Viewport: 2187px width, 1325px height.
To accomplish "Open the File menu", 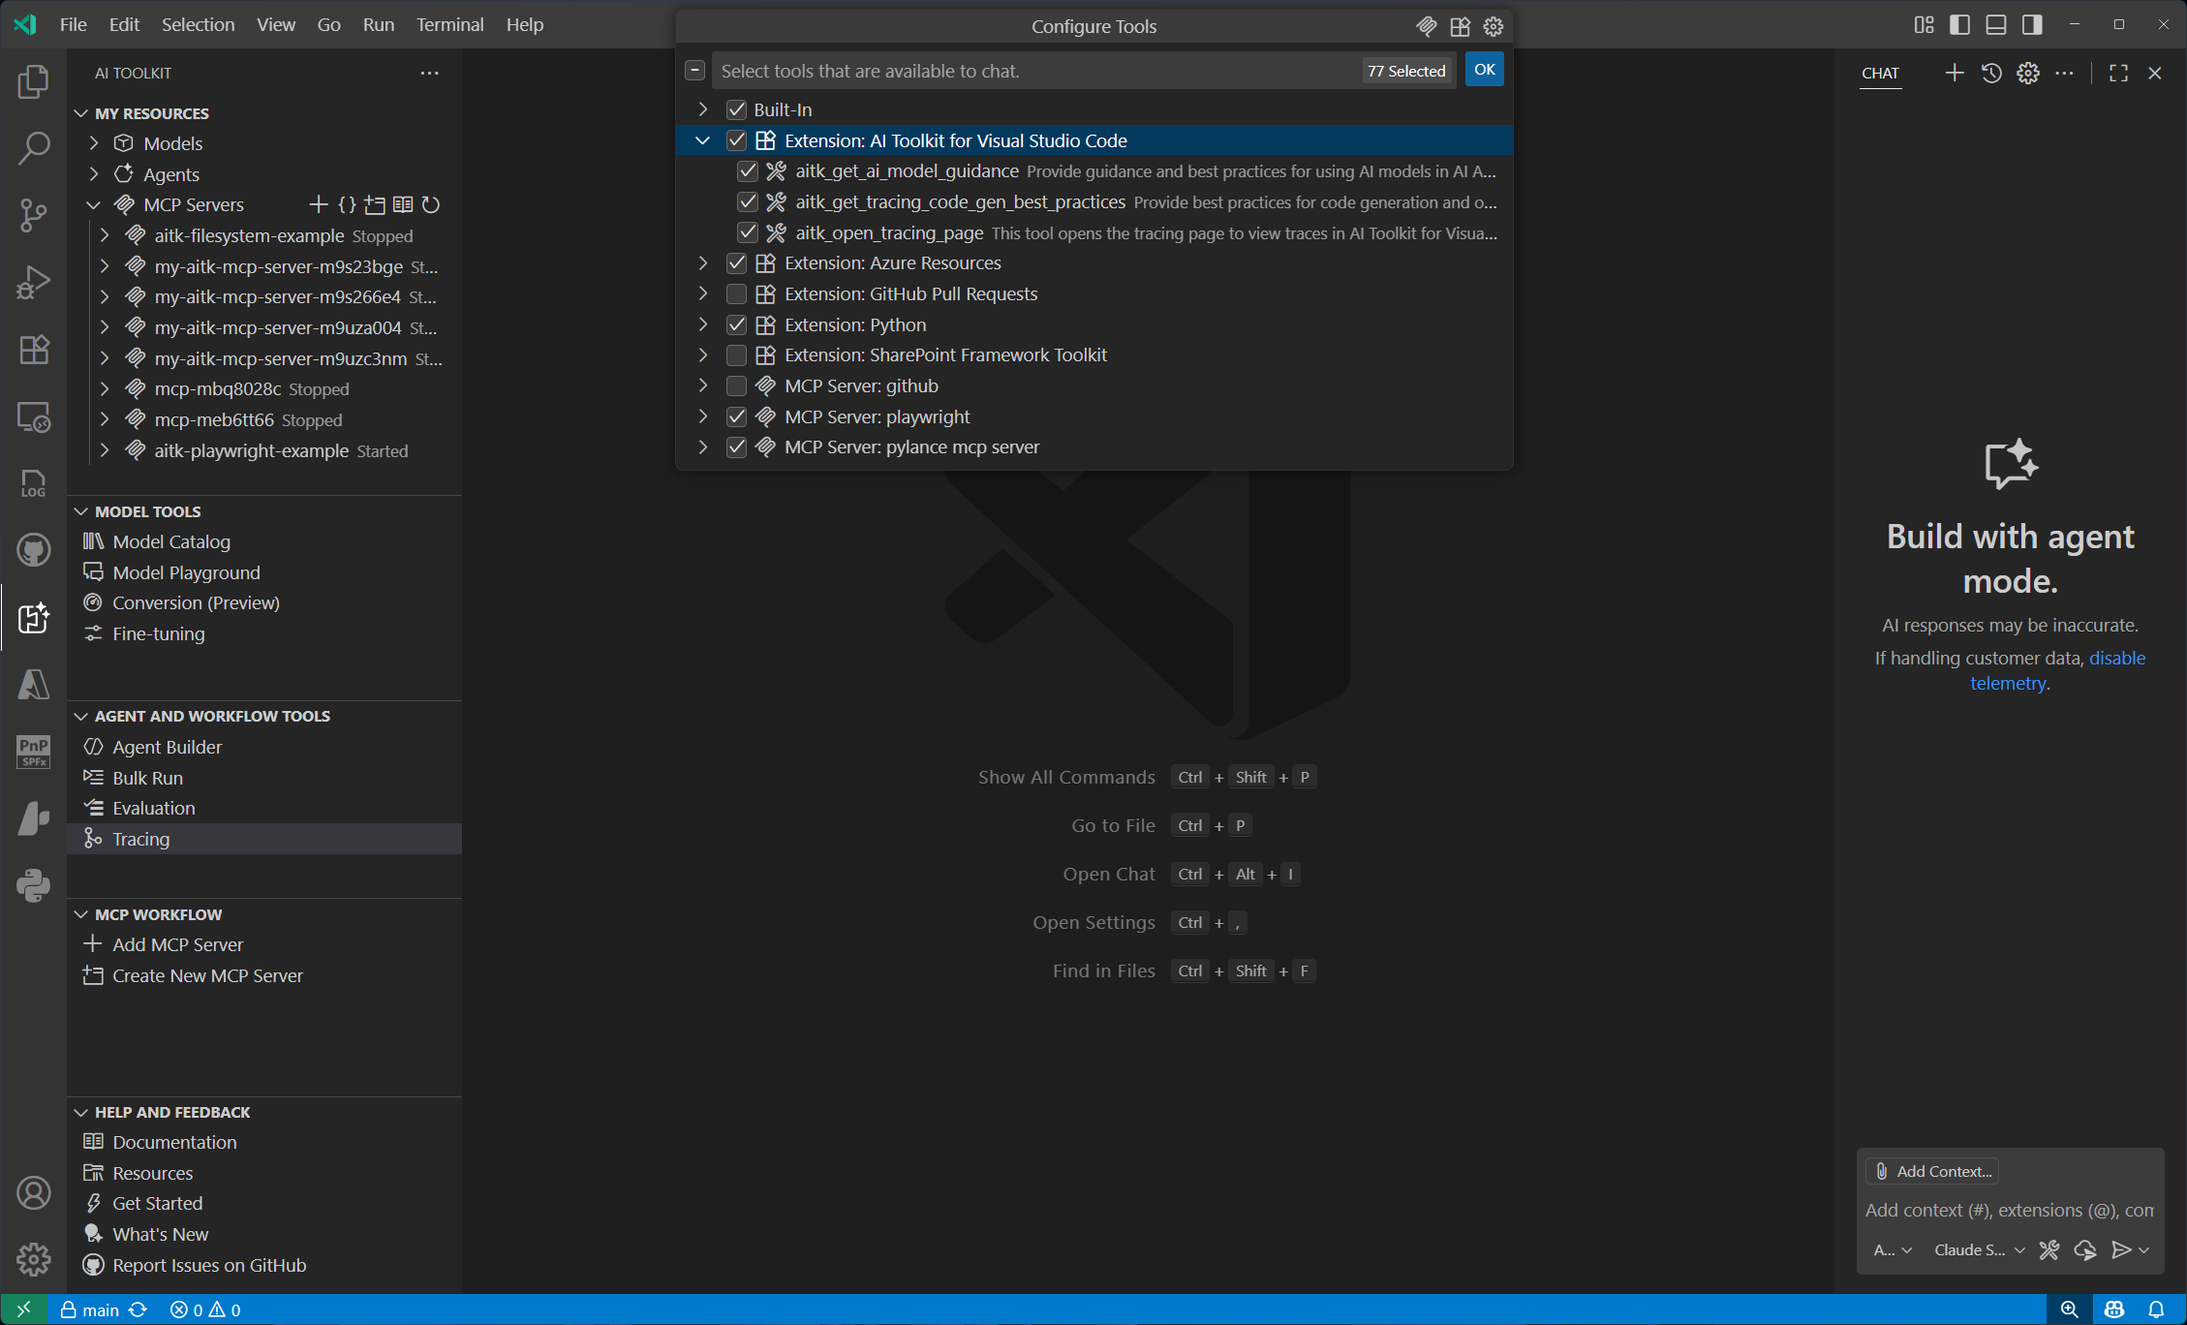I will click(74, 24).
